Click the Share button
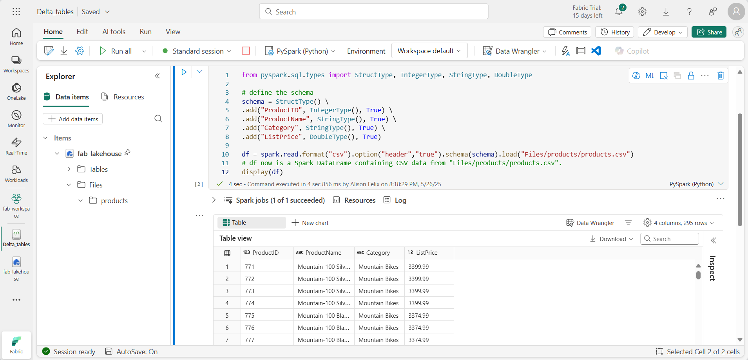The width and height of the screenshot is (748, 360). tap(709, 32)
